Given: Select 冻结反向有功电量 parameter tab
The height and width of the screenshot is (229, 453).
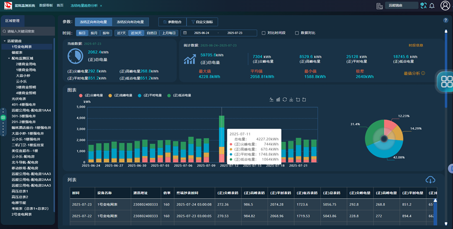Looking at the screenshot, I should [130, 22].
